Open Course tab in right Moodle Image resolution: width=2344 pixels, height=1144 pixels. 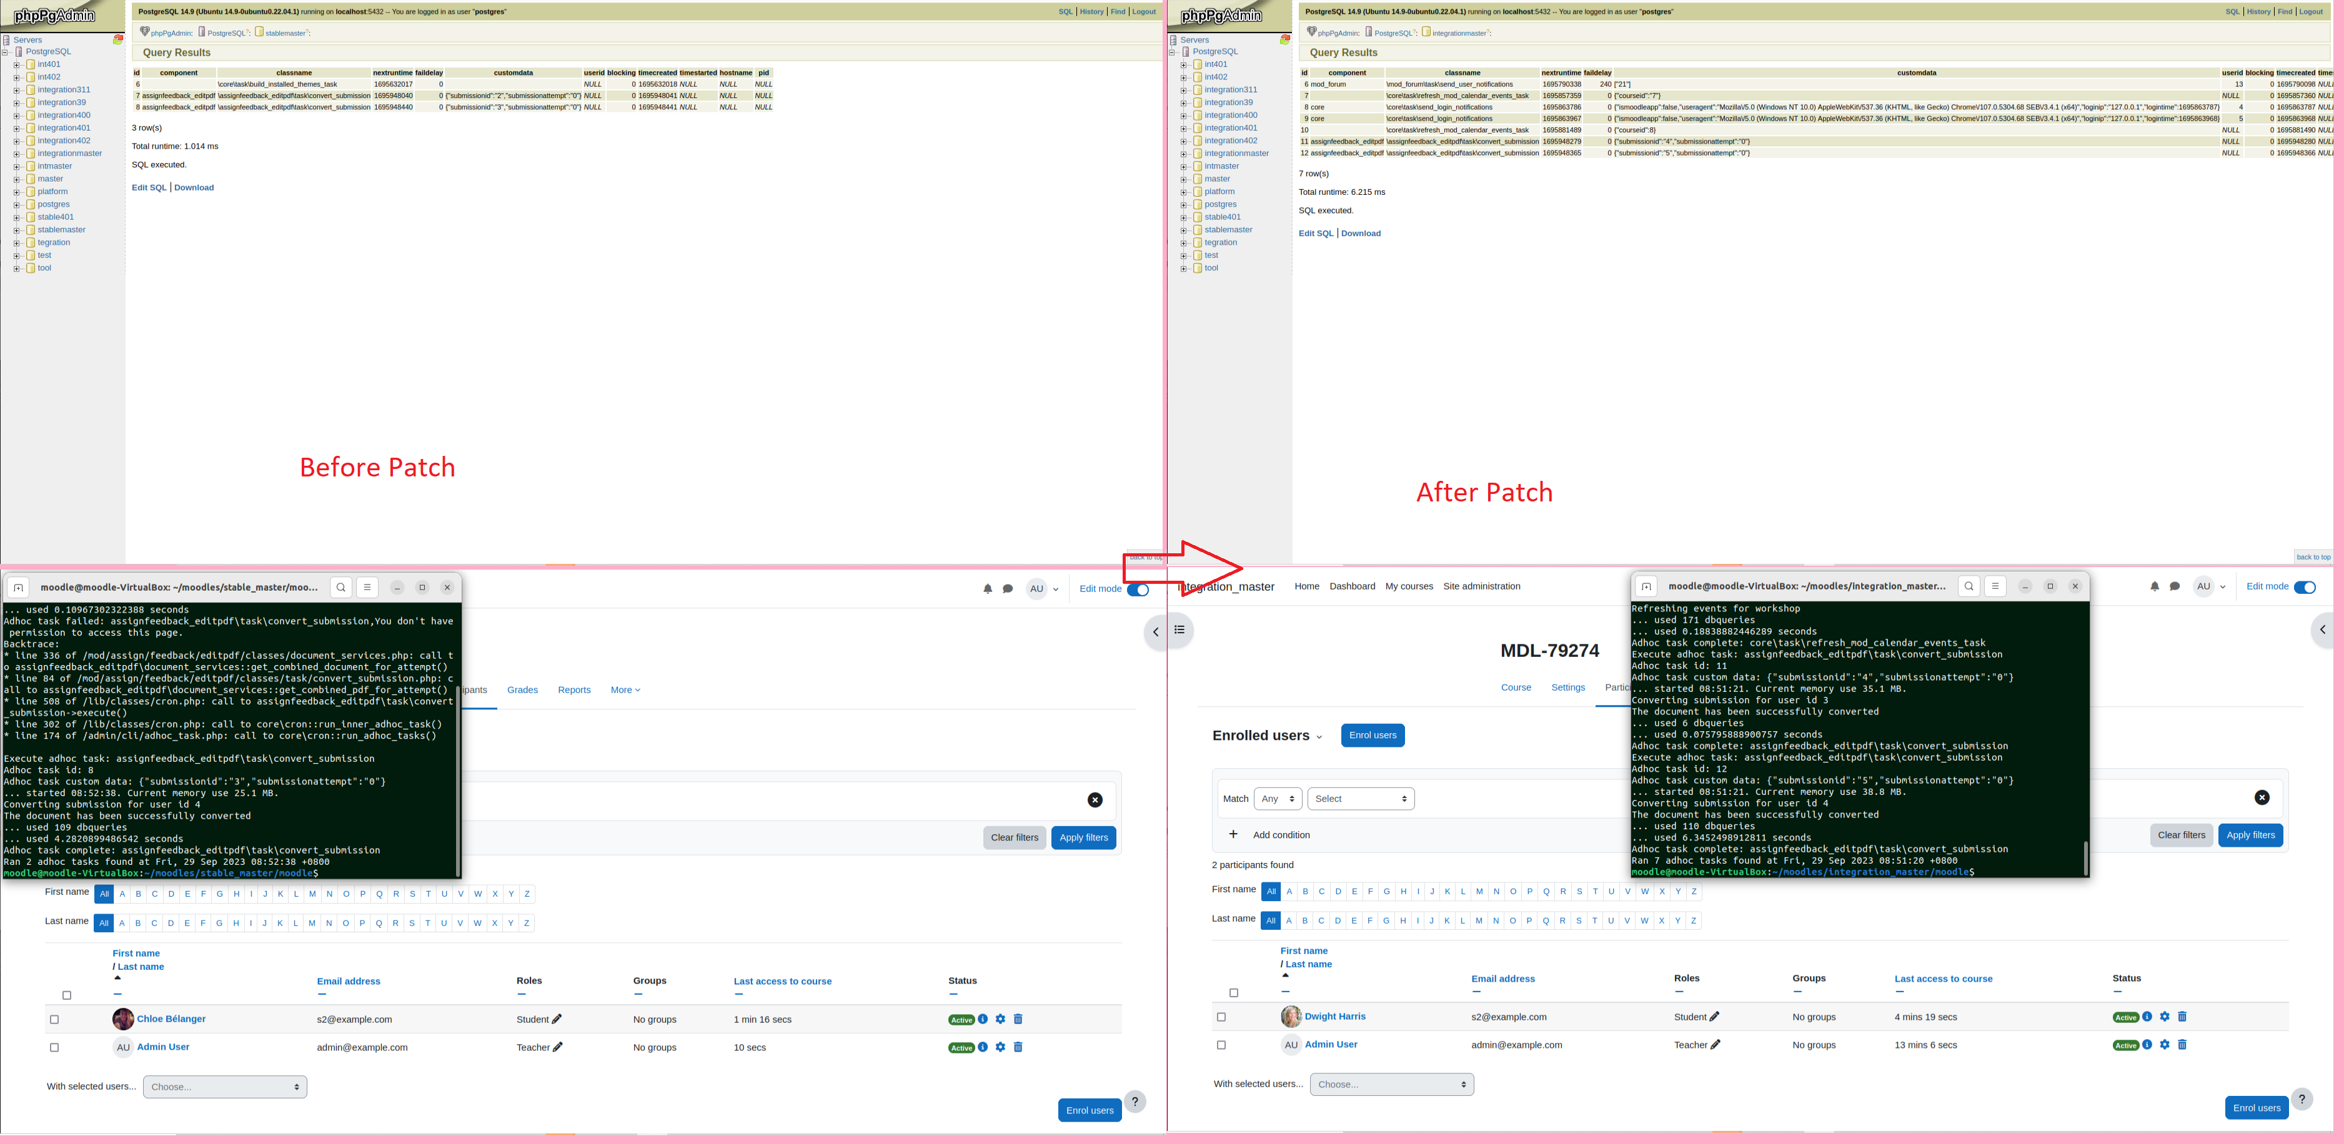point(1516,688)
